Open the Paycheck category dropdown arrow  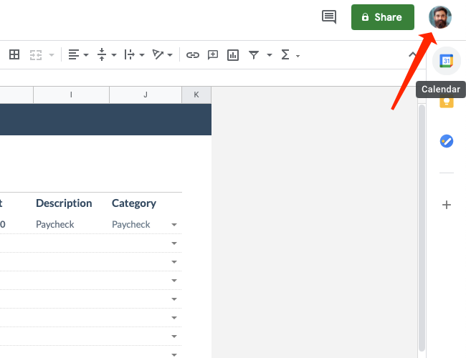(174, 225)
